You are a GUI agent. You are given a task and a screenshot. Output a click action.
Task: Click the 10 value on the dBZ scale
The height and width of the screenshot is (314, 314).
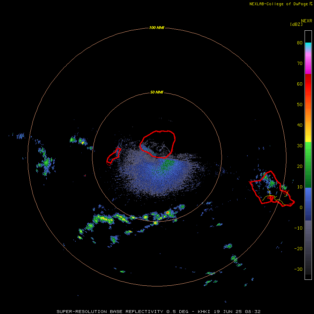pos(300,187)
